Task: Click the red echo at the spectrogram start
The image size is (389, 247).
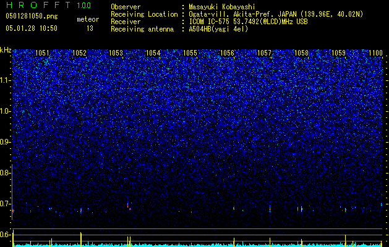Action: click(13, 211)
